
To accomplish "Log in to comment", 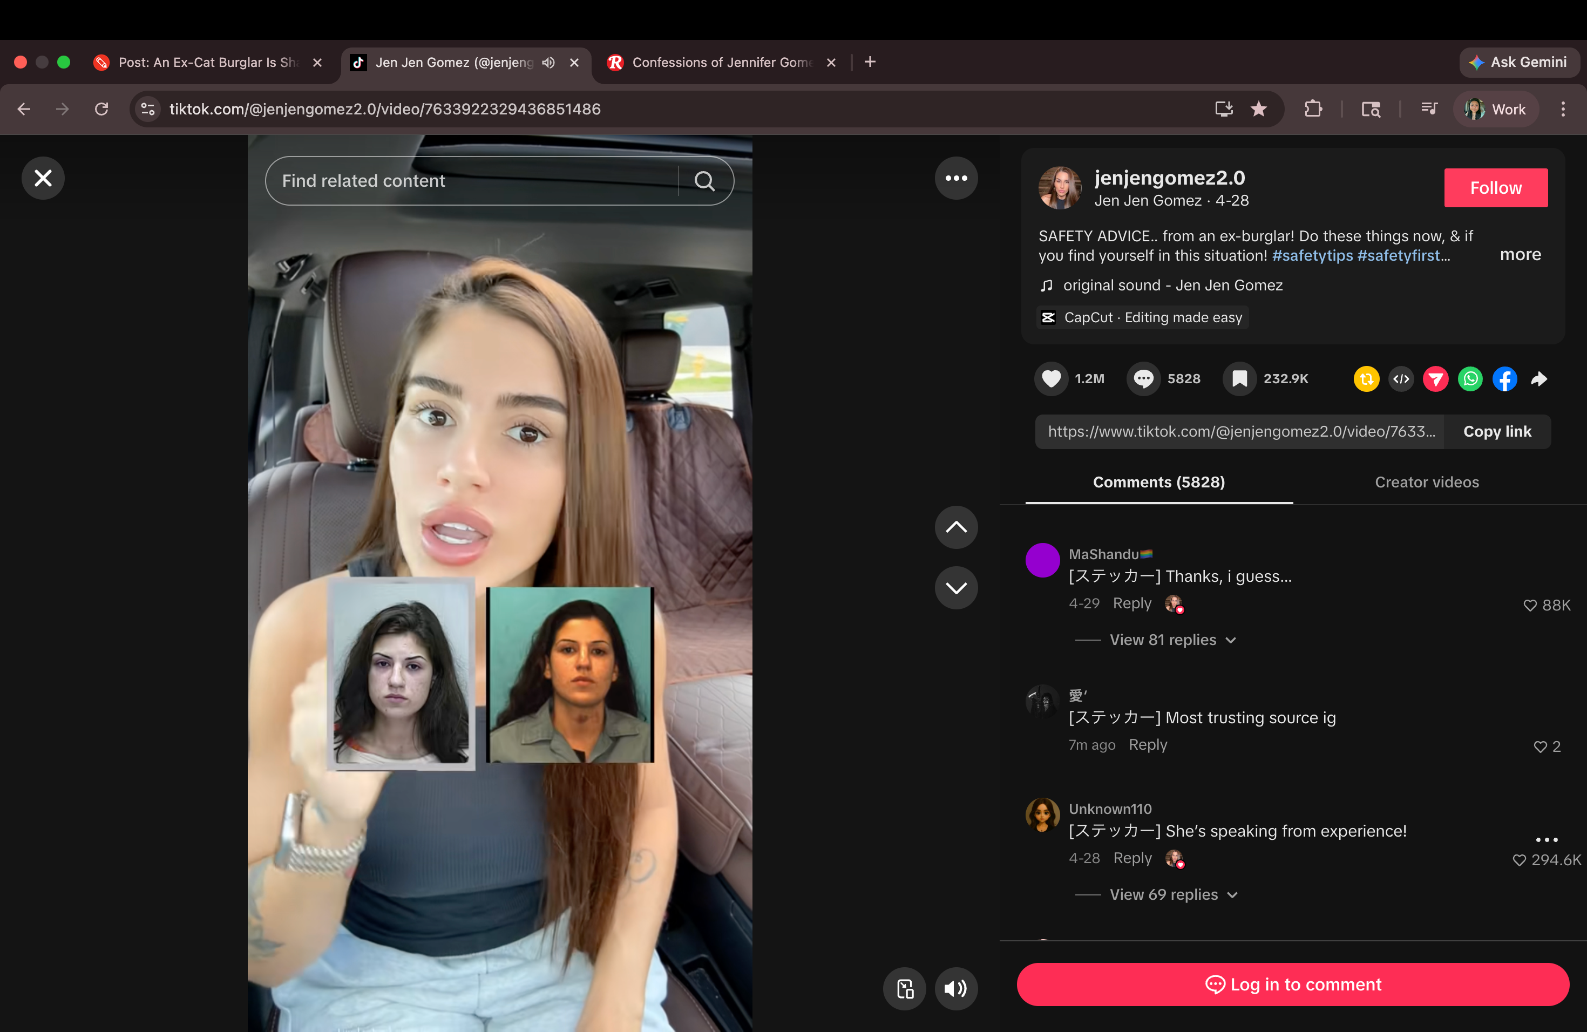I will pyautogui.click(x=1293, y=984).
